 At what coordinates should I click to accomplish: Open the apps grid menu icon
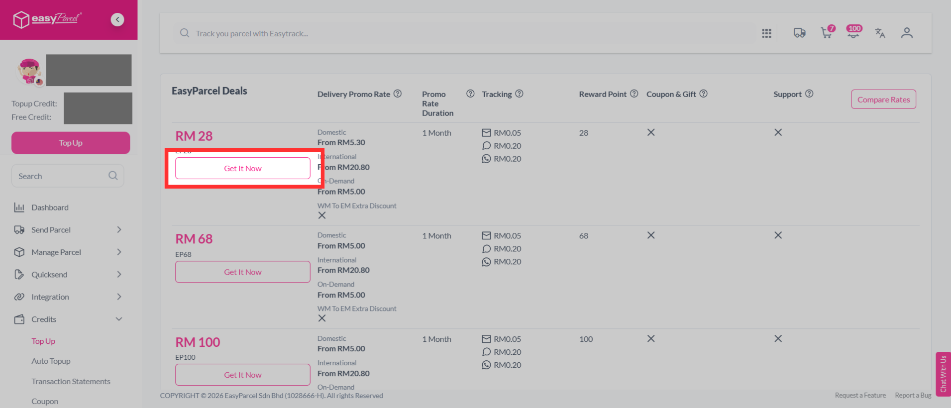point(766,33)
